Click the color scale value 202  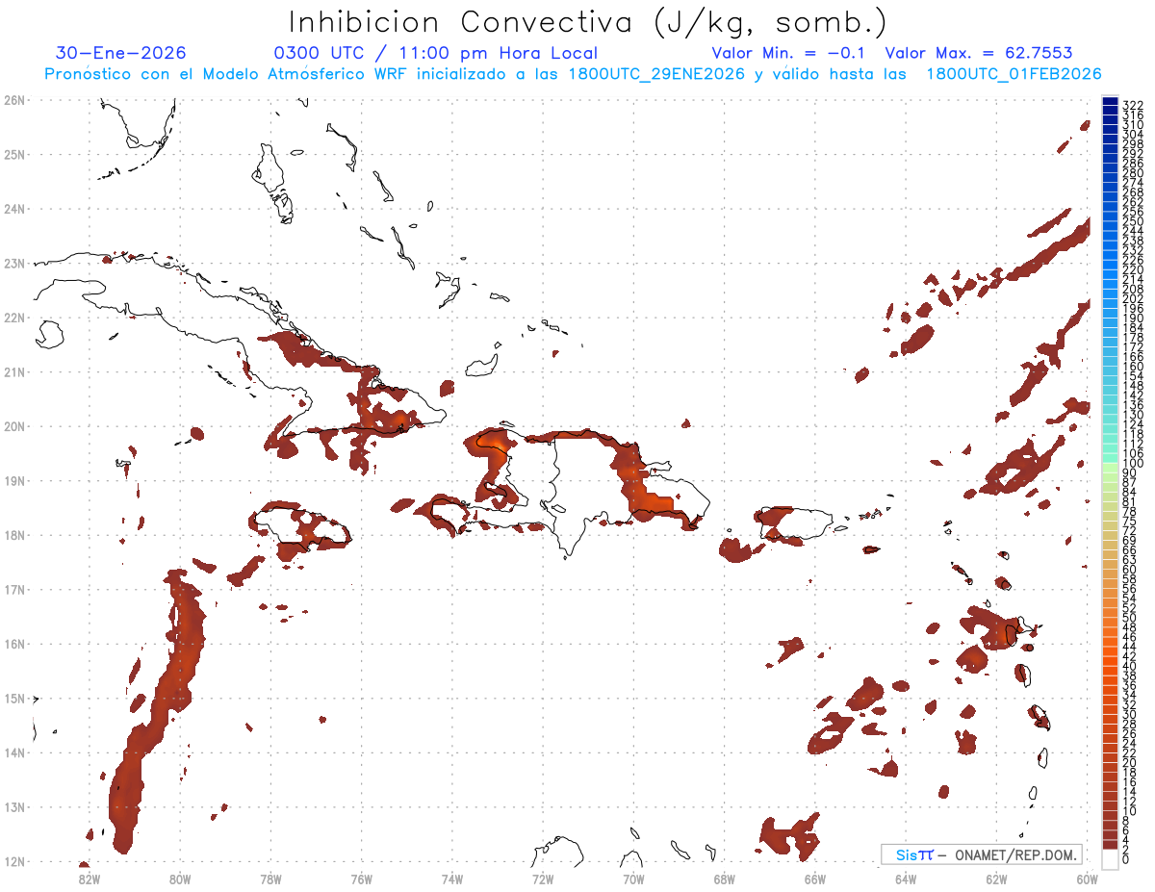point(1133,298)
